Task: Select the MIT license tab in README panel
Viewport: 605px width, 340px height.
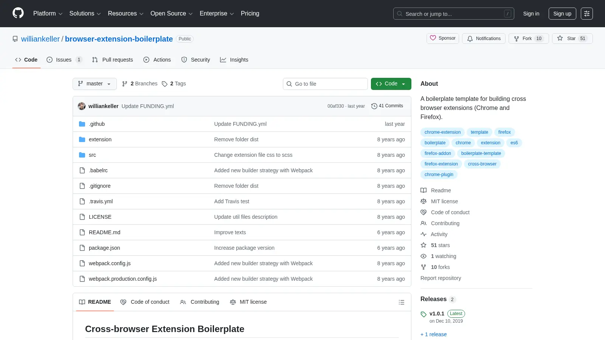Action: click(x=248, y=302)
